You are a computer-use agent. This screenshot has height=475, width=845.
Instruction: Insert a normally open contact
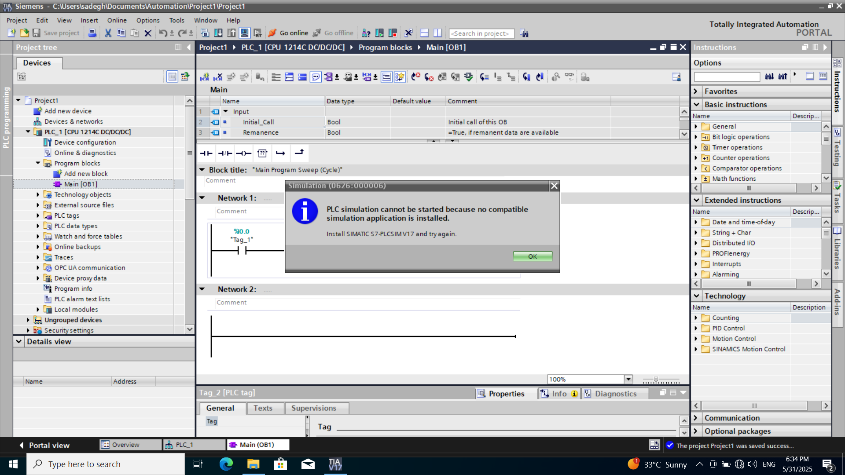point(206,153)
